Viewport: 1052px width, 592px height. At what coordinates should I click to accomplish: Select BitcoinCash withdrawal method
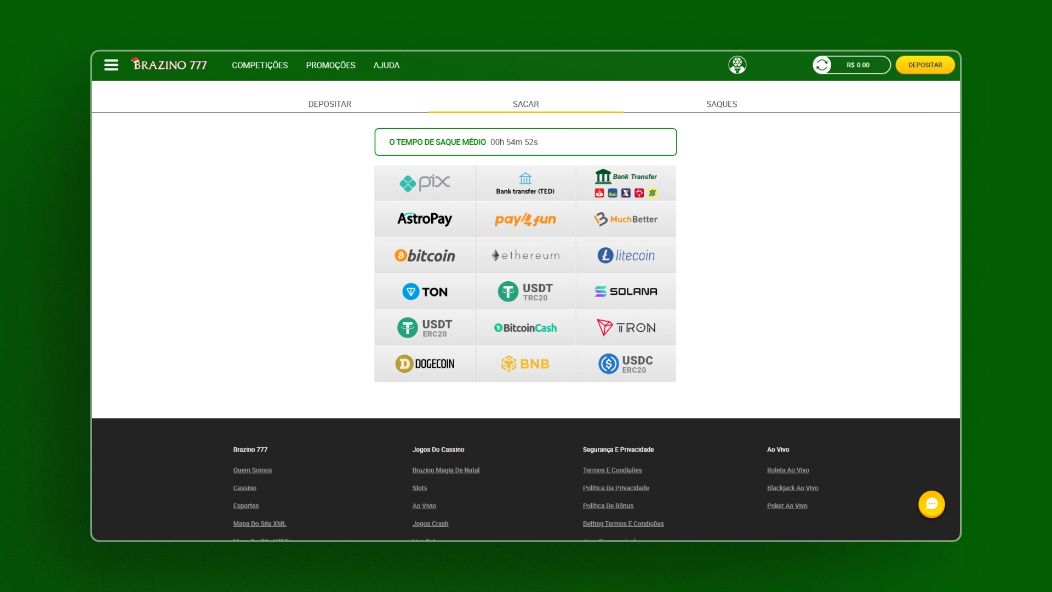pos(525,328)
